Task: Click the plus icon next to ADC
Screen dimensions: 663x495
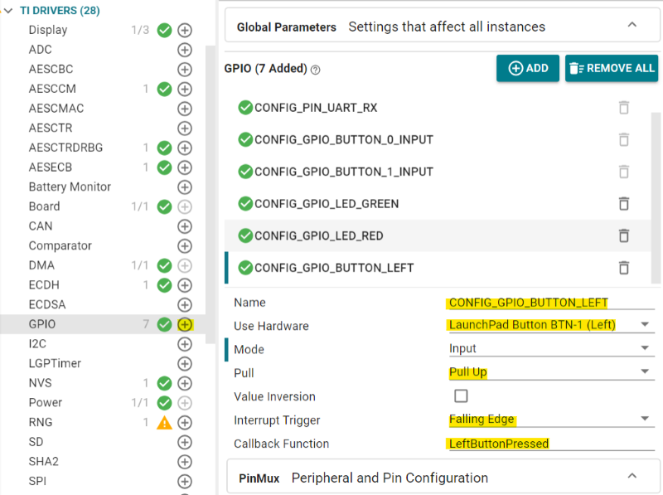Action: point(185,50)
